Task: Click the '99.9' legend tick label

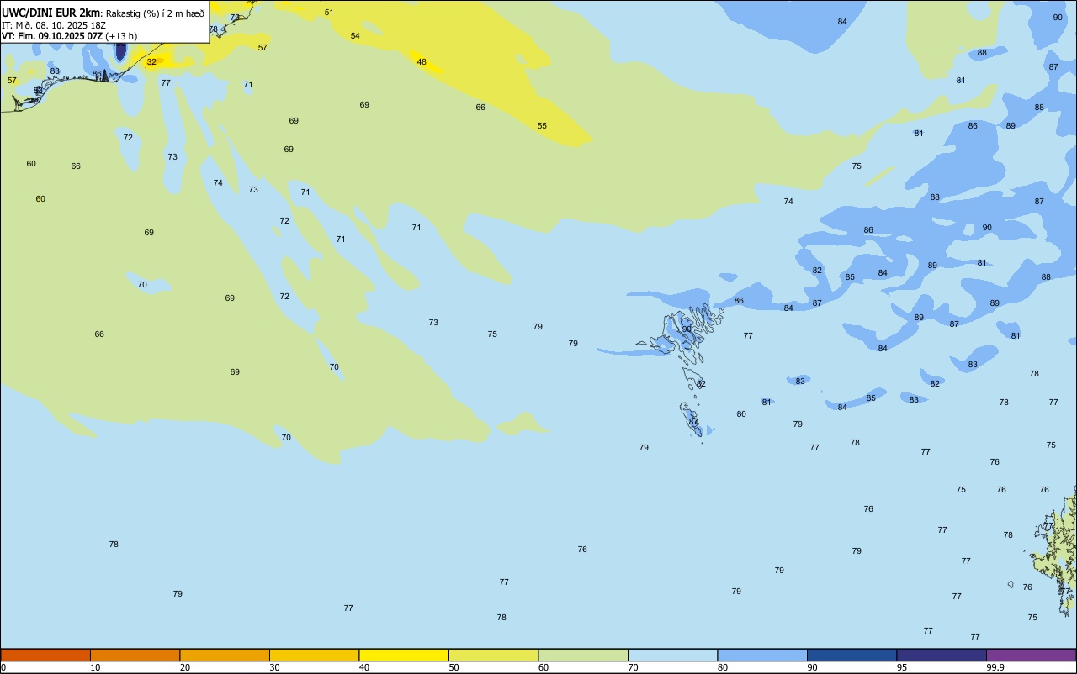Action: coord(995,667)
